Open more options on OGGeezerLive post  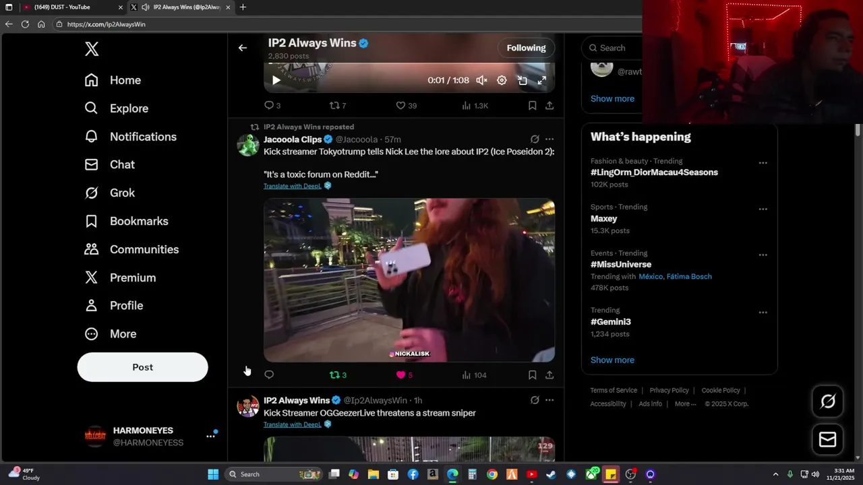(x=549, y=400)
